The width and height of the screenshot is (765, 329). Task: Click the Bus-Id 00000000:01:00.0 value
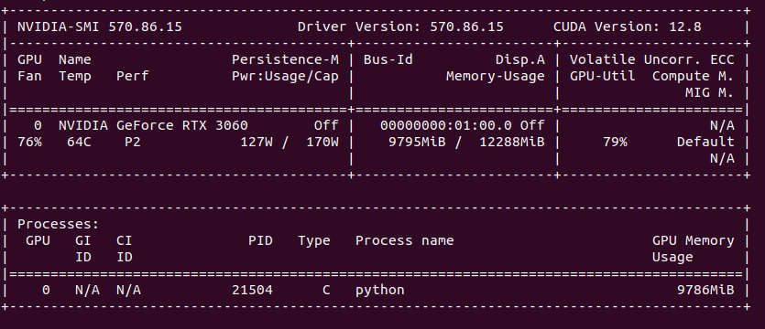[446, 125]
